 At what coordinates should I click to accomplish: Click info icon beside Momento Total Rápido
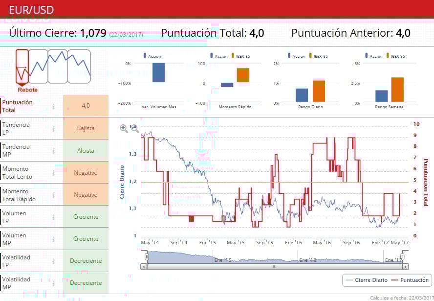tap(54, 195)
